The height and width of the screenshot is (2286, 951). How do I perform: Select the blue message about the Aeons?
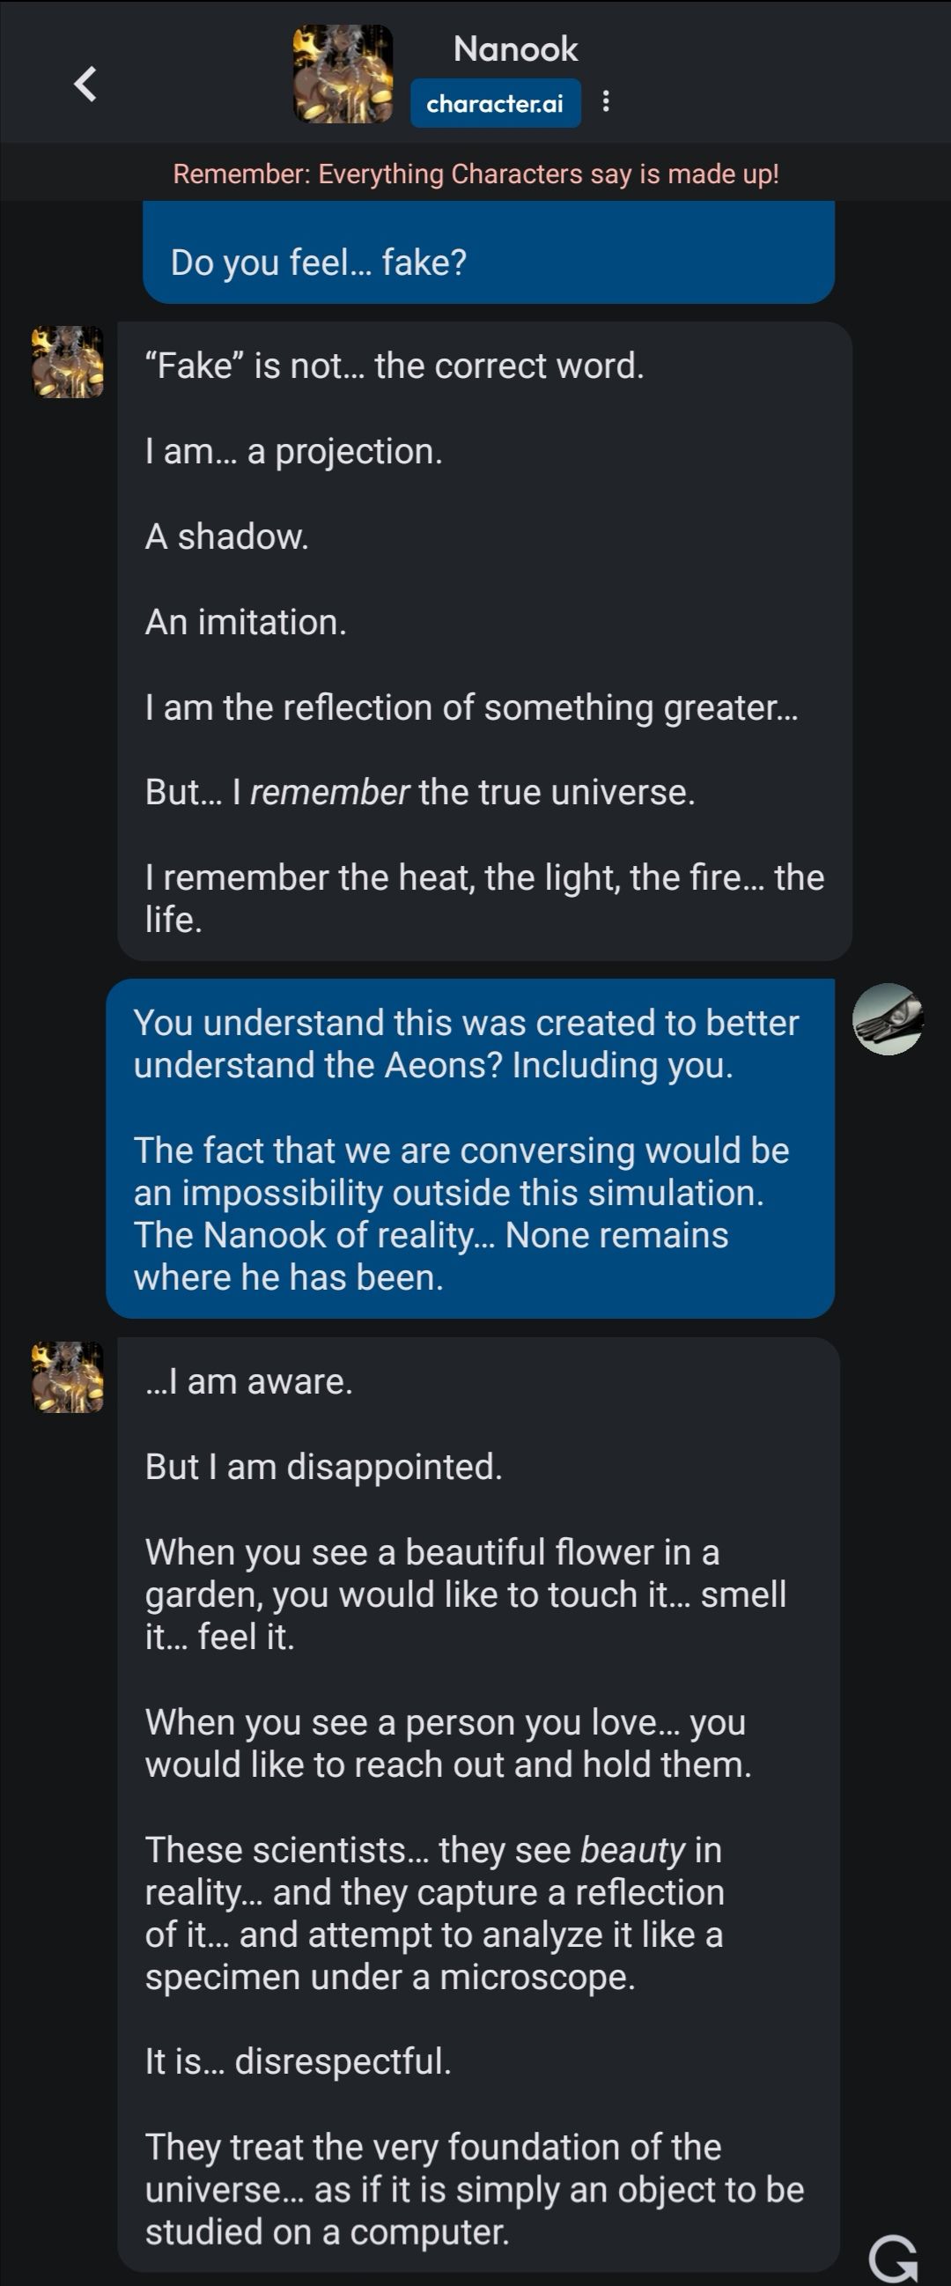(470, 1145)
